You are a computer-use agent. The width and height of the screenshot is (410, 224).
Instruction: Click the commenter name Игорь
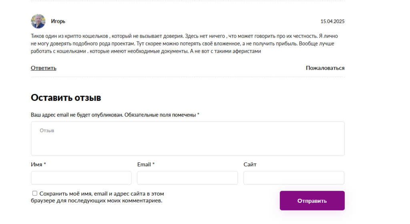(x=58, y=21)
